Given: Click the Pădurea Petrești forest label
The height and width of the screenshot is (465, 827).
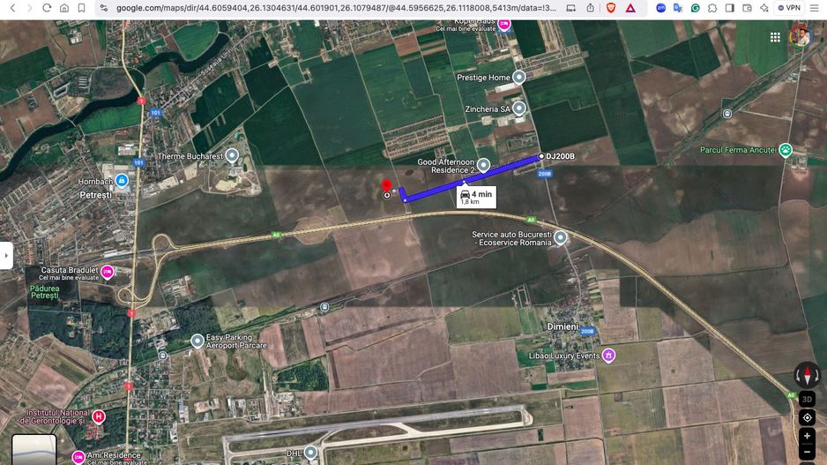Looking at the screenshot, I should click(45, 292).
